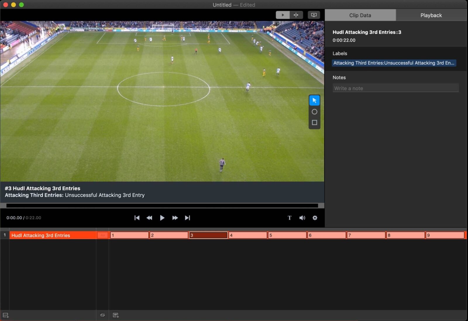The height and width of the screenshot is (321, 468).
Task: Click the present-to-external-display icon
Action: coord(314,15)
